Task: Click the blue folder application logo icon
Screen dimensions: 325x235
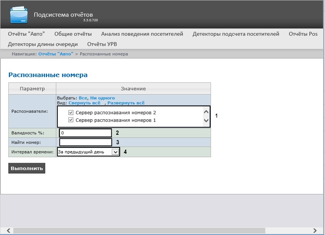Action: coord(19,15)
